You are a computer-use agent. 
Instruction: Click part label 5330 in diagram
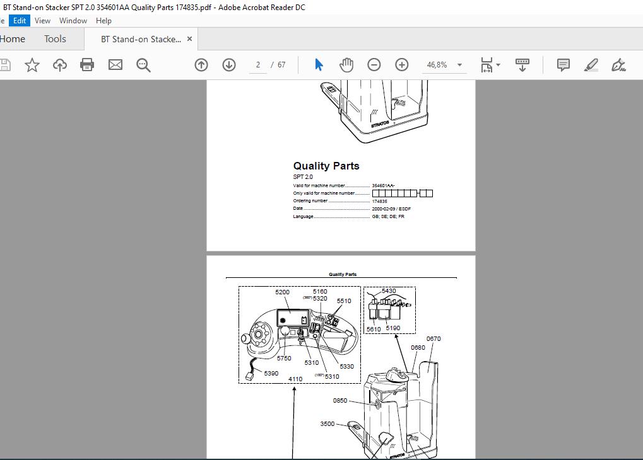click(x=346, y=367)
